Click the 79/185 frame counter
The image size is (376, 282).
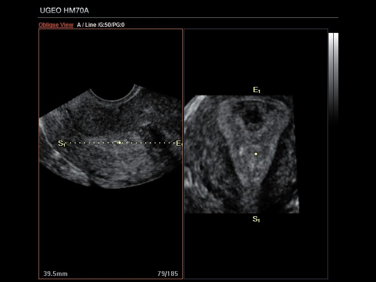tap(168, 274)
